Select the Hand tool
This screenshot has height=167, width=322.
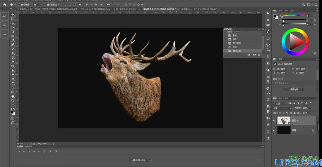point(13,96)
